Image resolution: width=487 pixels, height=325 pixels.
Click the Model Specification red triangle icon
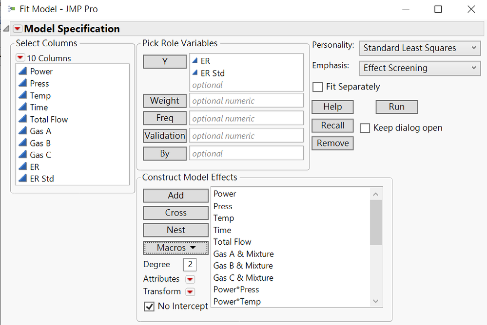click(18, 29)
